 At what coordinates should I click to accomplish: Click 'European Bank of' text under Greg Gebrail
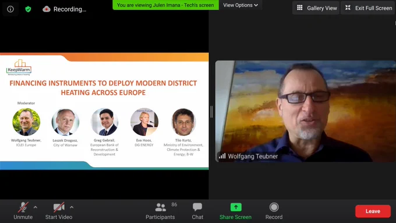104,145
